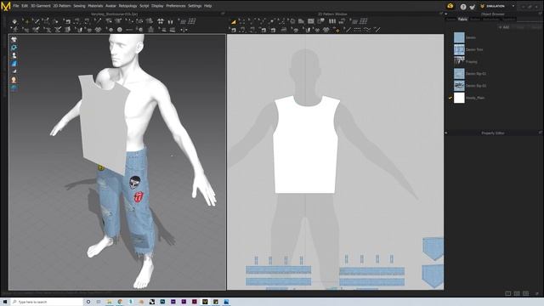Select the first sewing tool in 2D toolbar second row
The image size is (544, 306).
tap(234, 31)
